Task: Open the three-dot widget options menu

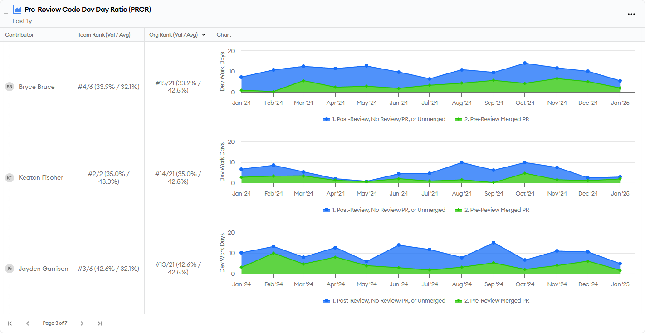Action: pos(631,14)
